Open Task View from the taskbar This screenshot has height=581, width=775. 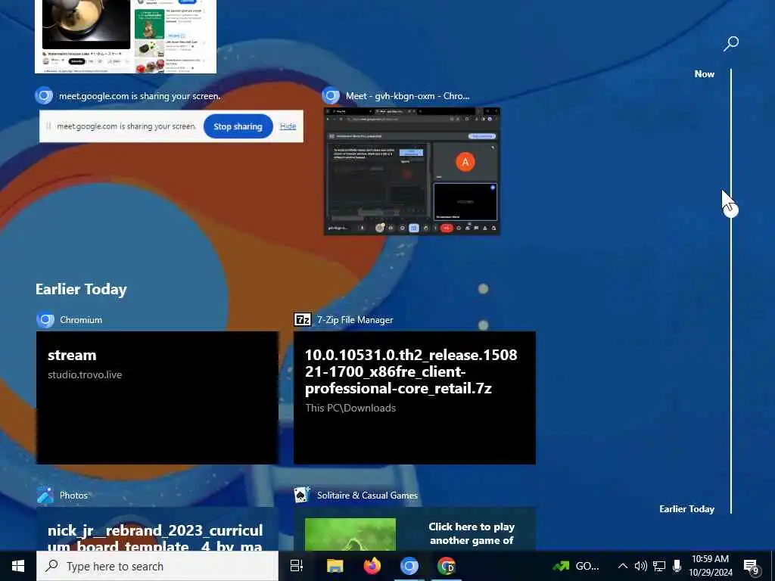tap(297, 566)
